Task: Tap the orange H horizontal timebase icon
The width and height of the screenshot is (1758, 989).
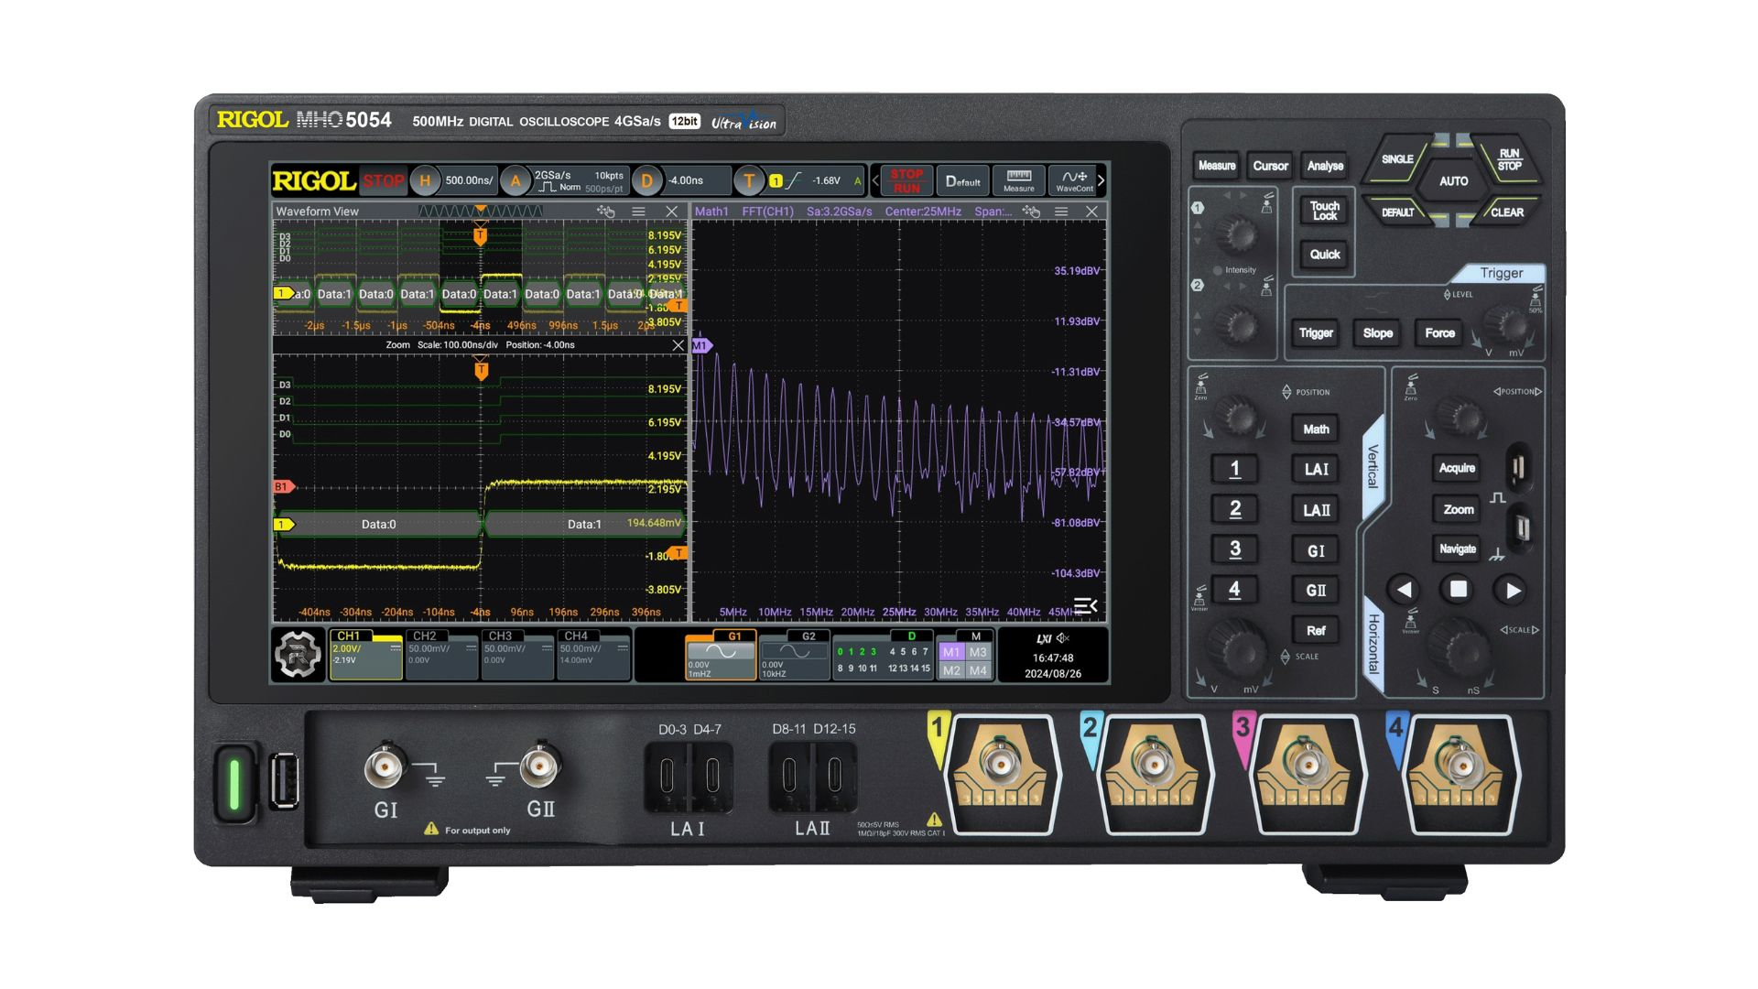Action: 424,181
